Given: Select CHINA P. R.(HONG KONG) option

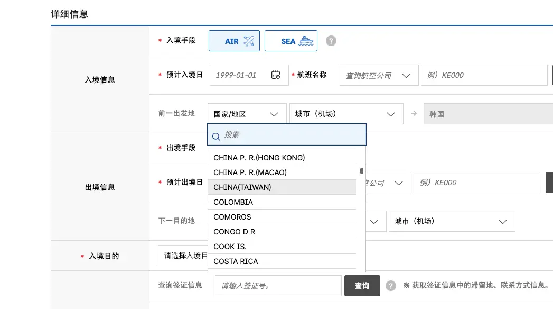Looking at the screenshot, I should click(x=258, y=157).
